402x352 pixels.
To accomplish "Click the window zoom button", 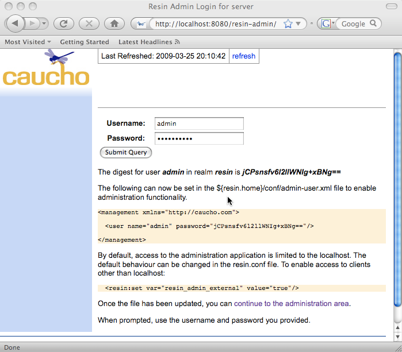I will click(x=33, y=6).
